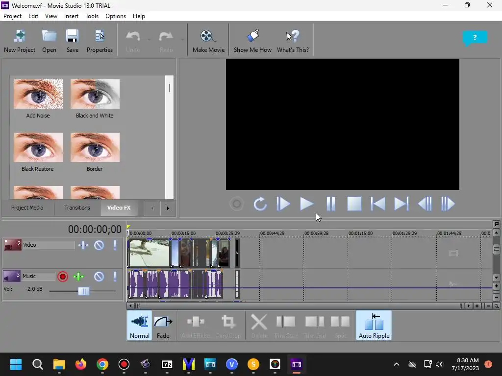Step to the next frame
This screenshot has height=376, width=502.
tap(448, 204)
